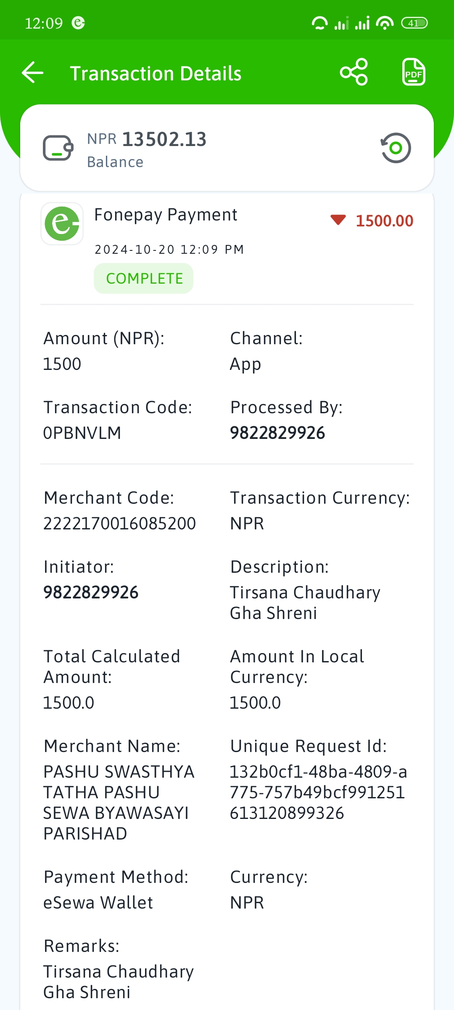
Task: Tap the Initiator number 9822829926
Action: click(x=91, y=593)
